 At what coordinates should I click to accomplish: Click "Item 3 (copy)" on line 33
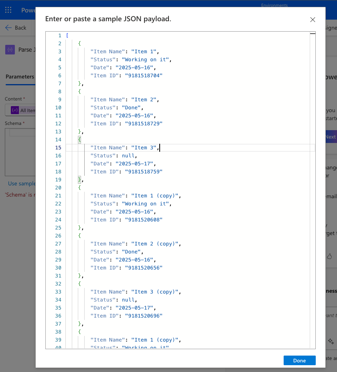coord(155,292)
